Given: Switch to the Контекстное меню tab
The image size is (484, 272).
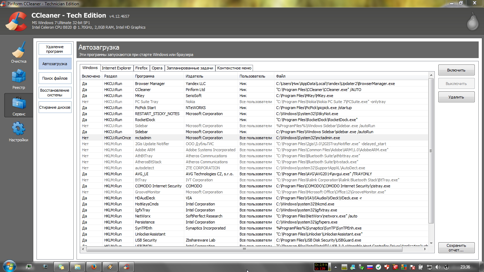Looking at the screenshot, I should click(x=234, y=68).
